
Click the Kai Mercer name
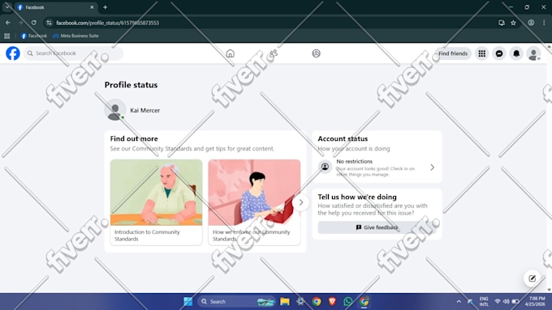click(x=145, y=110)
